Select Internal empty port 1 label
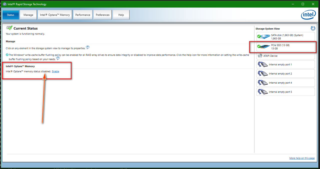320x169 pixels. coord(280,64)
